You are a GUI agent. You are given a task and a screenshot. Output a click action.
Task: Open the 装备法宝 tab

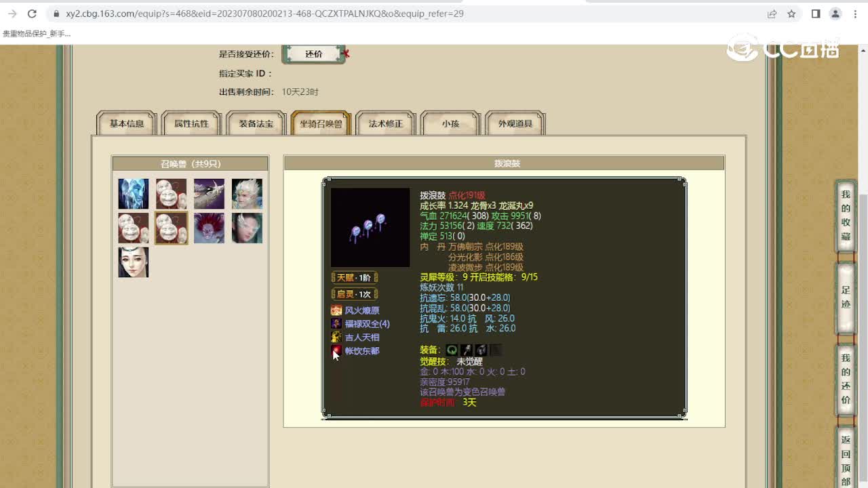(256, 124)
